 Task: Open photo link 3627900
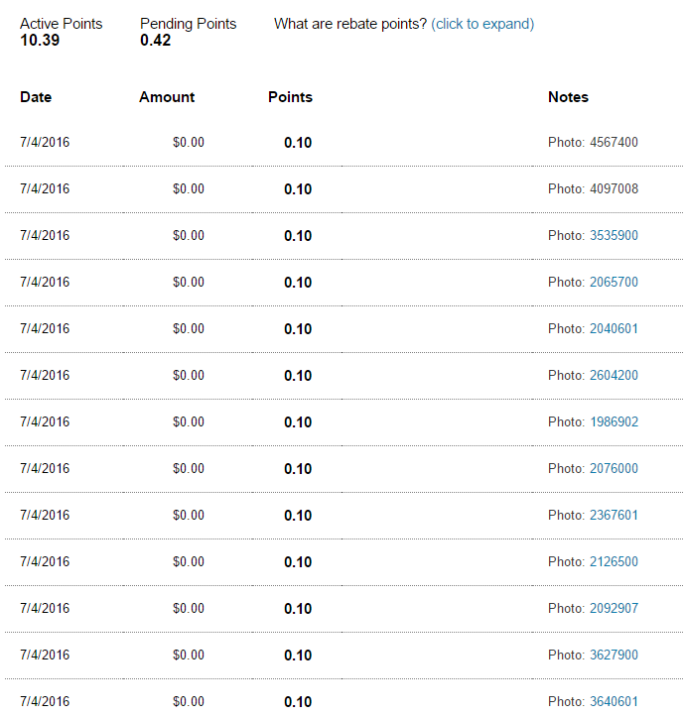(x=614, y=656)
